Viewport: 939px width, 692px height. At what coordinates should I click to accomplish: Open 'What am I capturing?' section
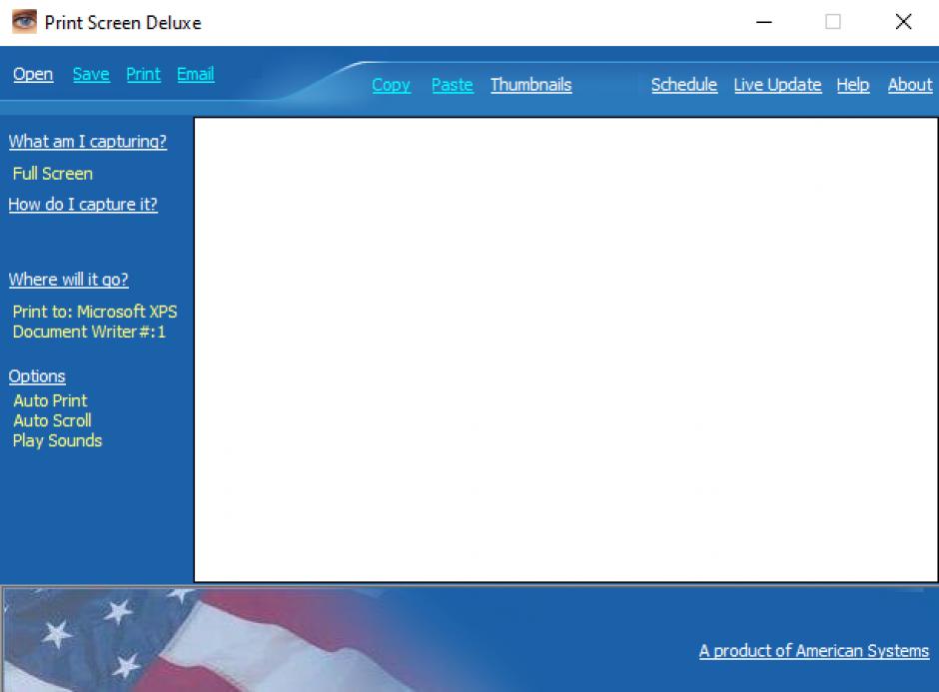coord(88,142)
